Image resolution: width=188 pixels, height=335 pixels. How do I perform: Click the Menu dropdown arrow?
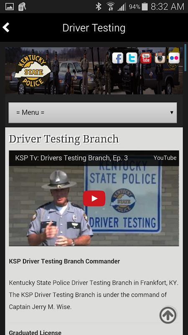click(x=172, y=112)
